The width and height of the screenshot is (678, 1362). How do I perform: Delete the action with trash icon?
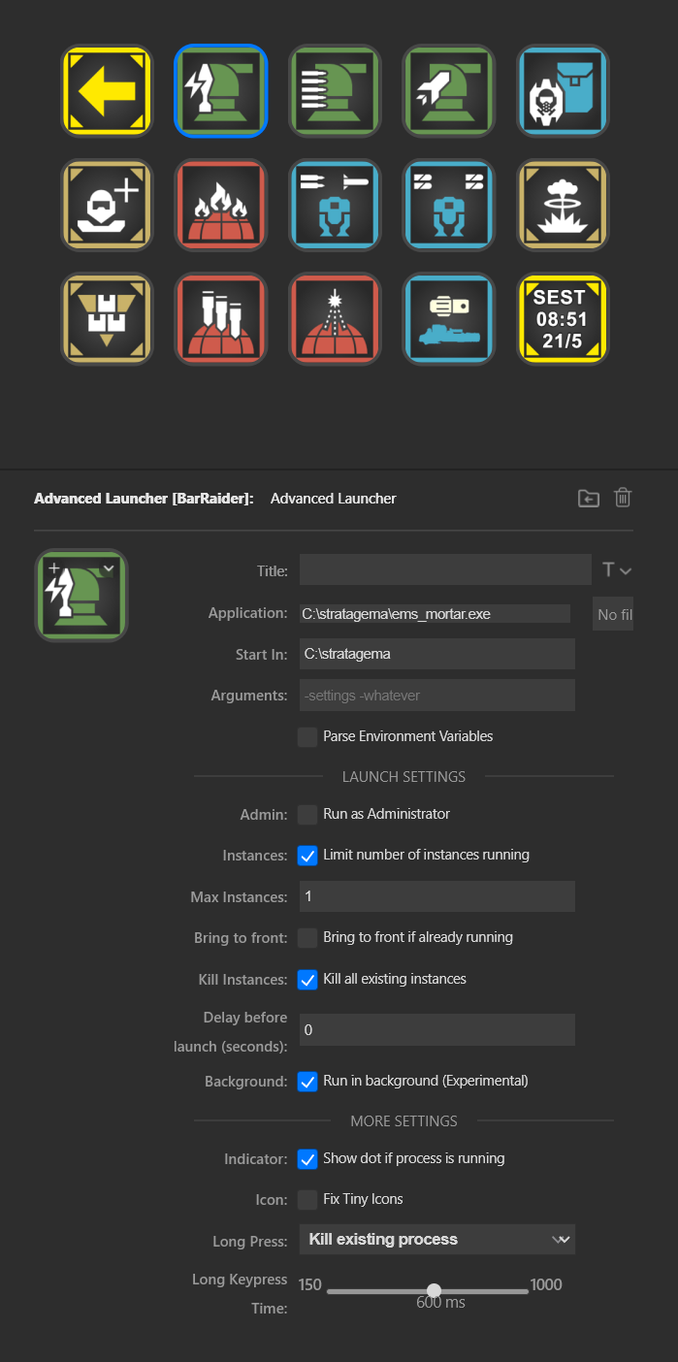623,498
